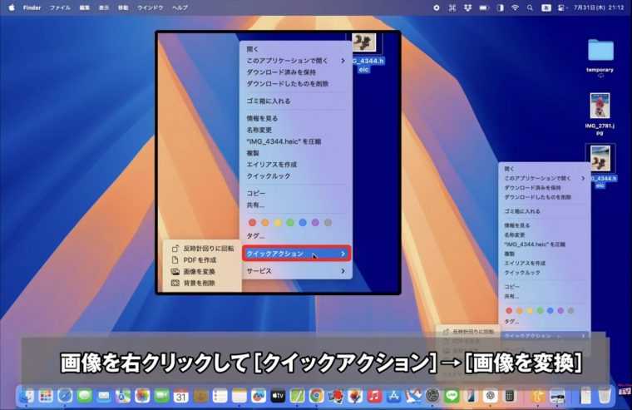This screenshot has width=632, height=410.
Task: Click the date and time 7月31日(木) 21:12
Action: (x=599, y=7)
